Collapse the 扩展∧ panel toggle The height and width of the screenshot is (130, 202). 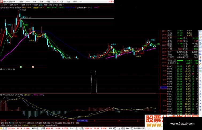point(3,125)
